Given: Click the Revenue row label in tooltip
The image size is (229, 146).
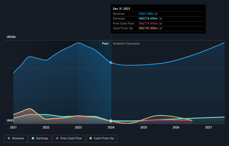Looking at the screenshot, I should (119, 14).
